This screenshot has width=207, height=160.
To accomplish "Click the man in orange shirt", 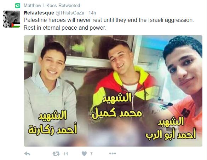I will click(x=184, y=79).
